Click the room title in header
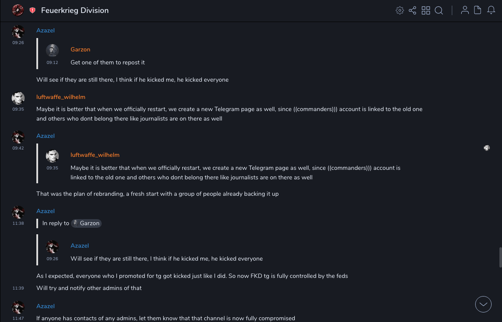 75,10
